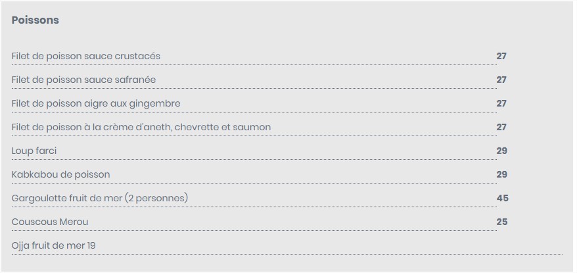Click price 45 for Gargoulette fruit de mer
This screenshot has width=577, height=273.
click(x=503, y=198)
